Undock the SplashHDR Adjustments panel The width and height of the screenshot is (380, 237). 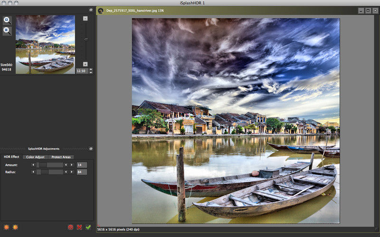[x=91, y=149]
